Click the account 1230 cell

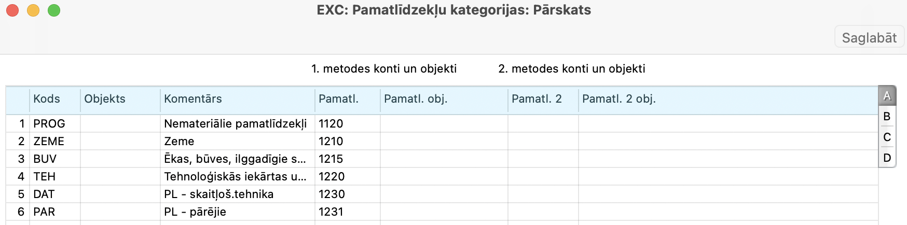pos(347,194)
